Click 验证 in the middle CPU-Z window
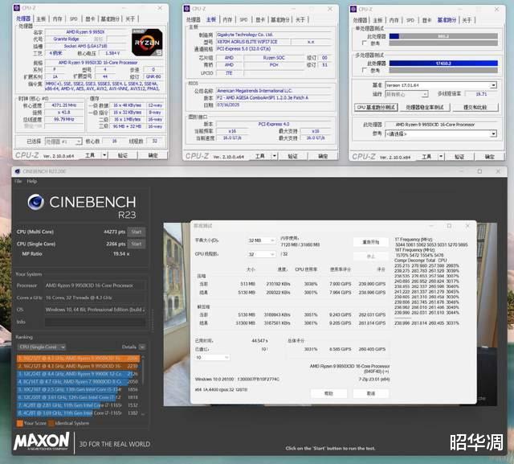Image resolution: width=514 pixels, height=464 pixels. [x=292, y=156]
